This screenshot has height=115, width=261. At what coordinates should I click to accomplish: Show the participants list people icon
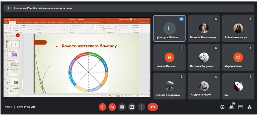(x=231, y=107)
